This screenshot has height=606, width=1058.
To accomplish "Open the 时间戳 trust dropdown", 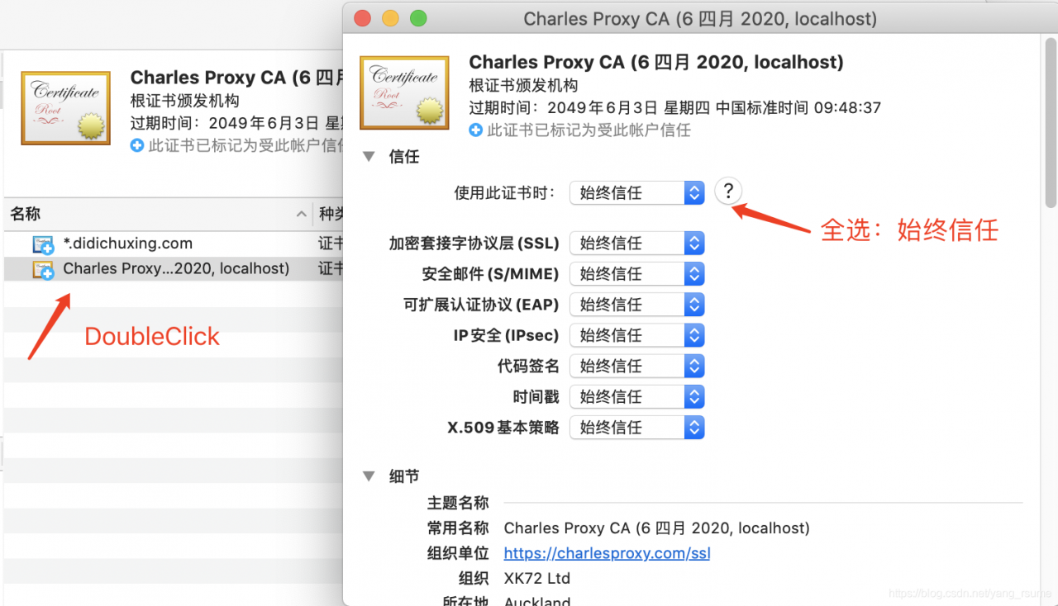I will [x=637, y=396].
